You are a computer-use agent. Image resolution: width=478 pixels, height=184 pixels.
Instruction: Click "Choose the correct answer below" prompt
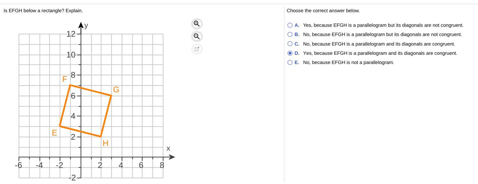323,11
